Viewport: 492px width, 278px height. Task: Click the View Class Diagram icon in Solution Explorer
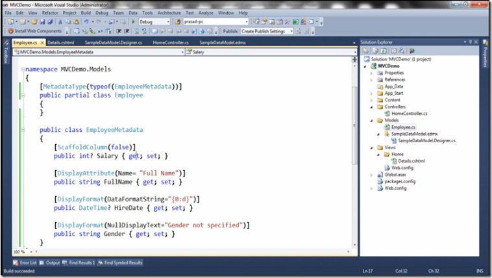point(401,51)
